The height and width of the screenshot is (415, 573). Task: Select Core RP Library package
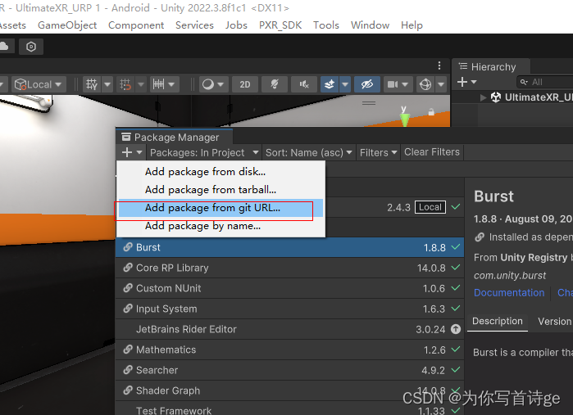point(290,268)
